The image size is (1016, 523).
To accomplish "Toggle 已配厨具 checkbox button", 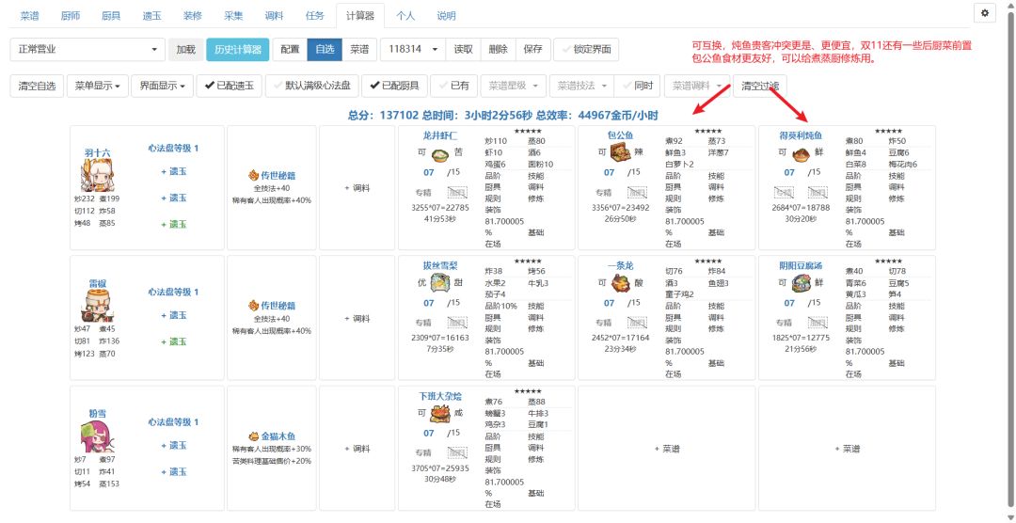I will [x=394, y=86].
